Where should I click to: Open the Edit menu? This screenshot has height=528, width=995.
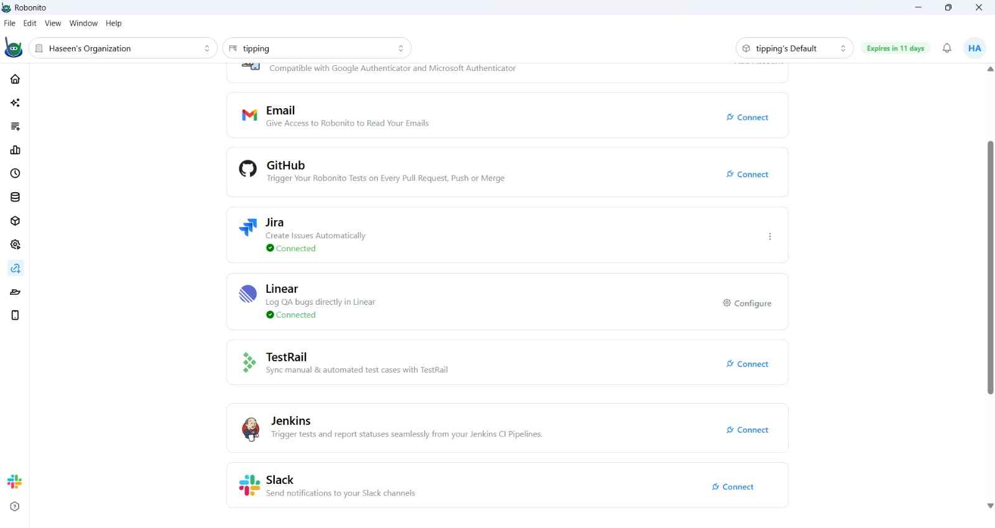click(x=30, y=23)
